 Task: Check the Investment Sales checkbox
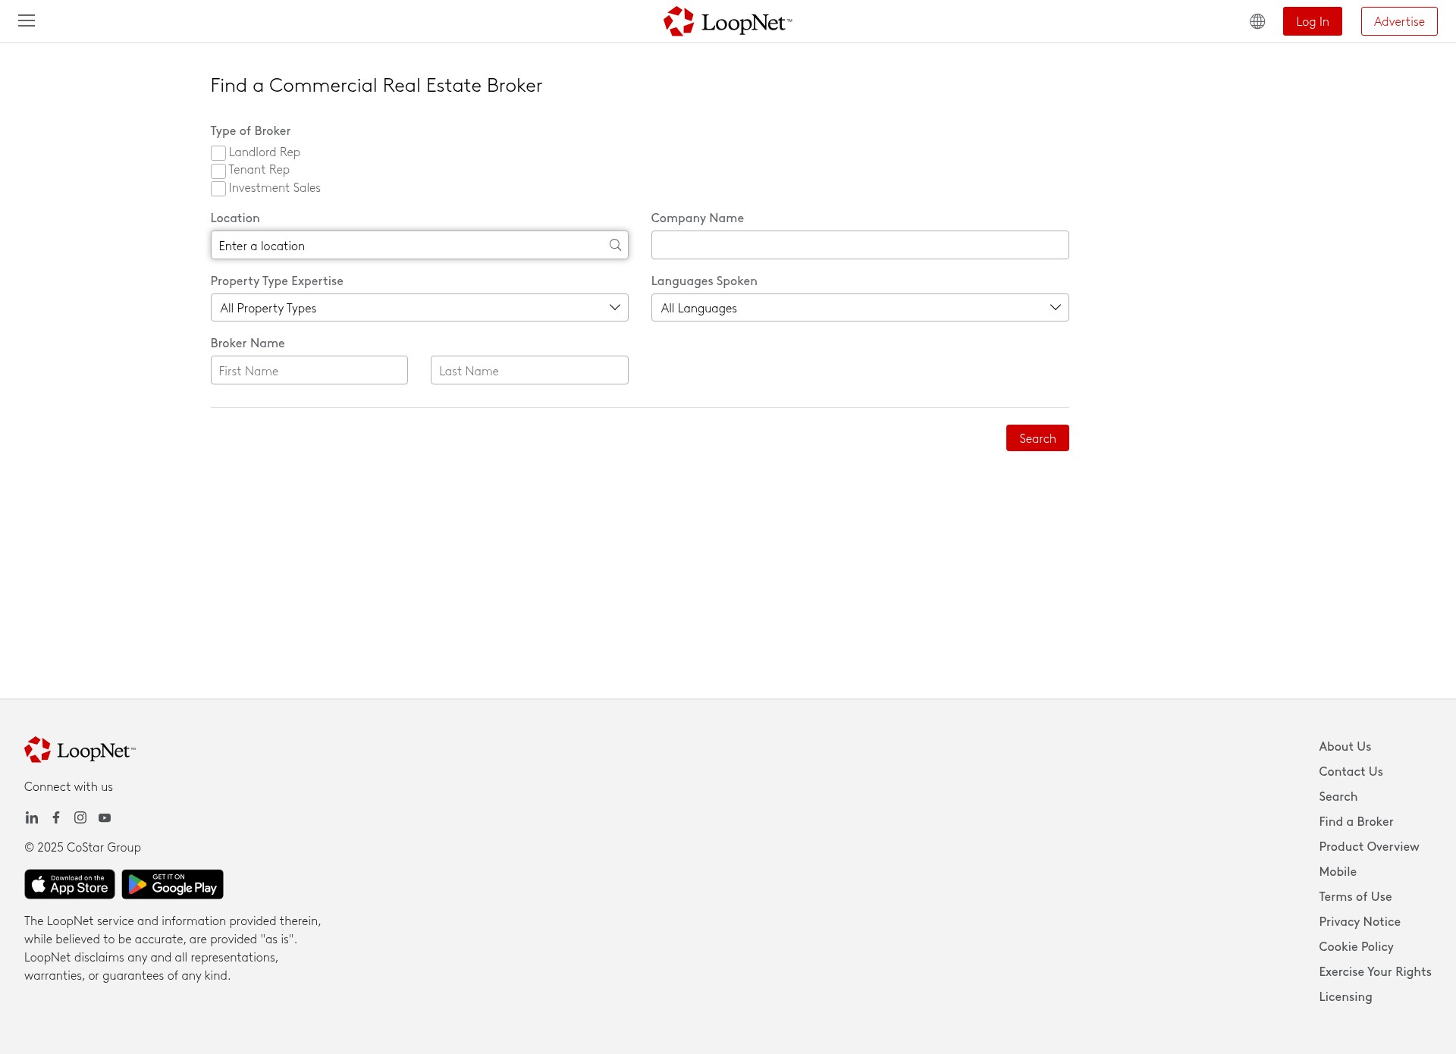[x=218, y=189]
